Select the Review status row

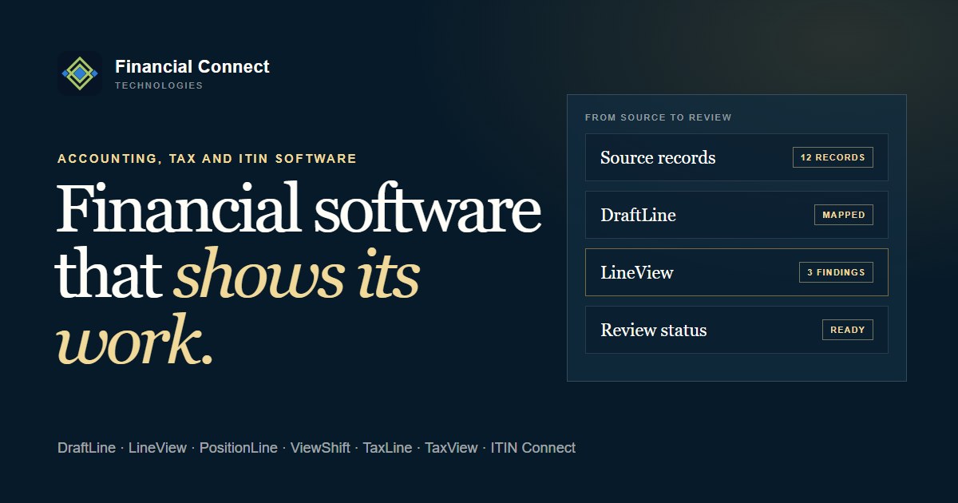737,330
